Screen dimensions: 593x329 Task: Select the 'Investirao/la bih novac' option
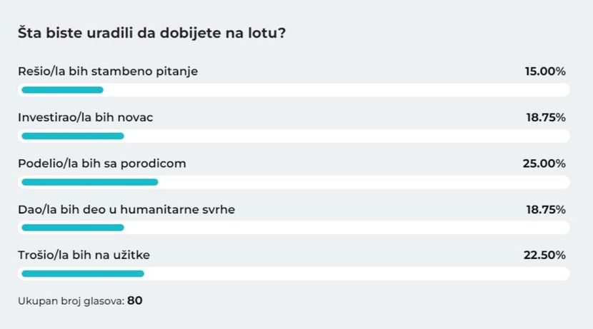coord(86,118)
